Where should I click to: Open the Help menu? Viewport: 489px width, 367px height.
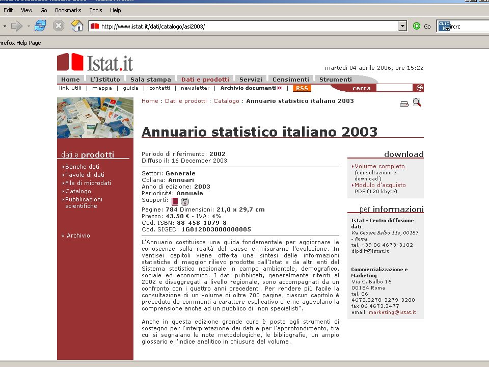[x=116, y=10]
